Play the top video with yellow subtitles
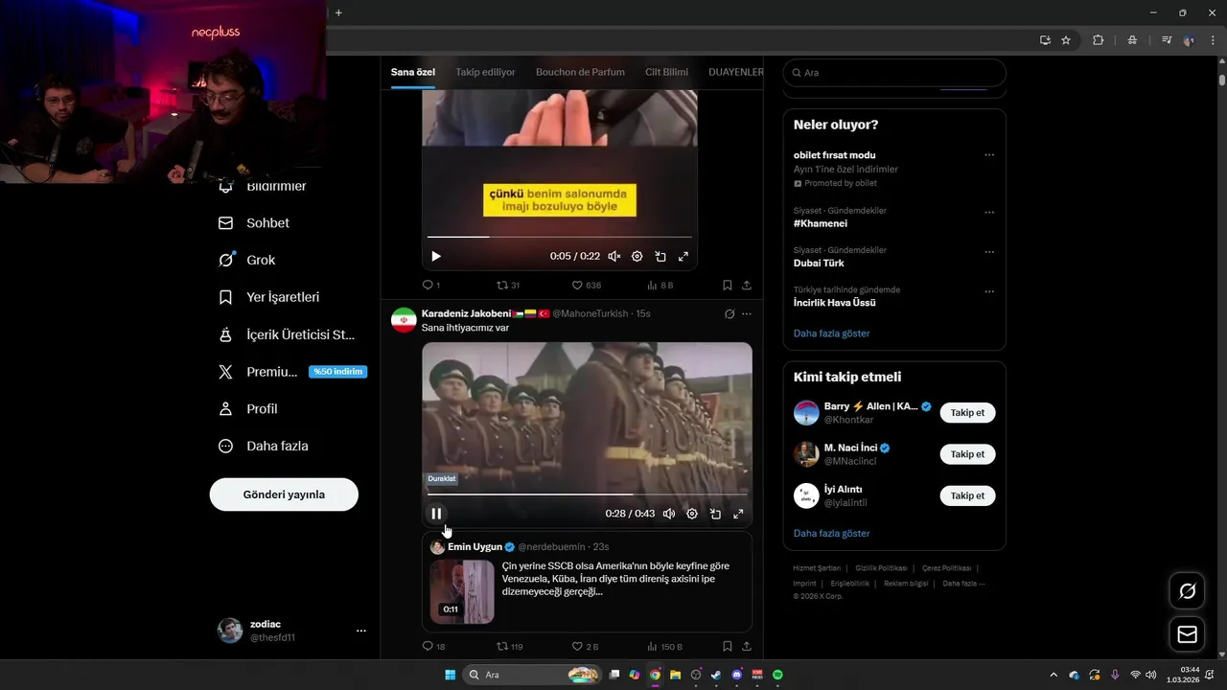Viewport: 1227px width, 690px height. point(436,257)
